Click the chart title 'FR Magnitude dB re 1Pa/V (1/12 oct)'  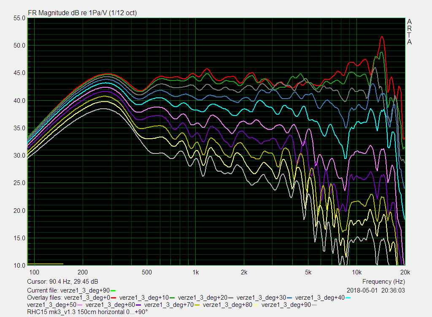pos(82,13)
